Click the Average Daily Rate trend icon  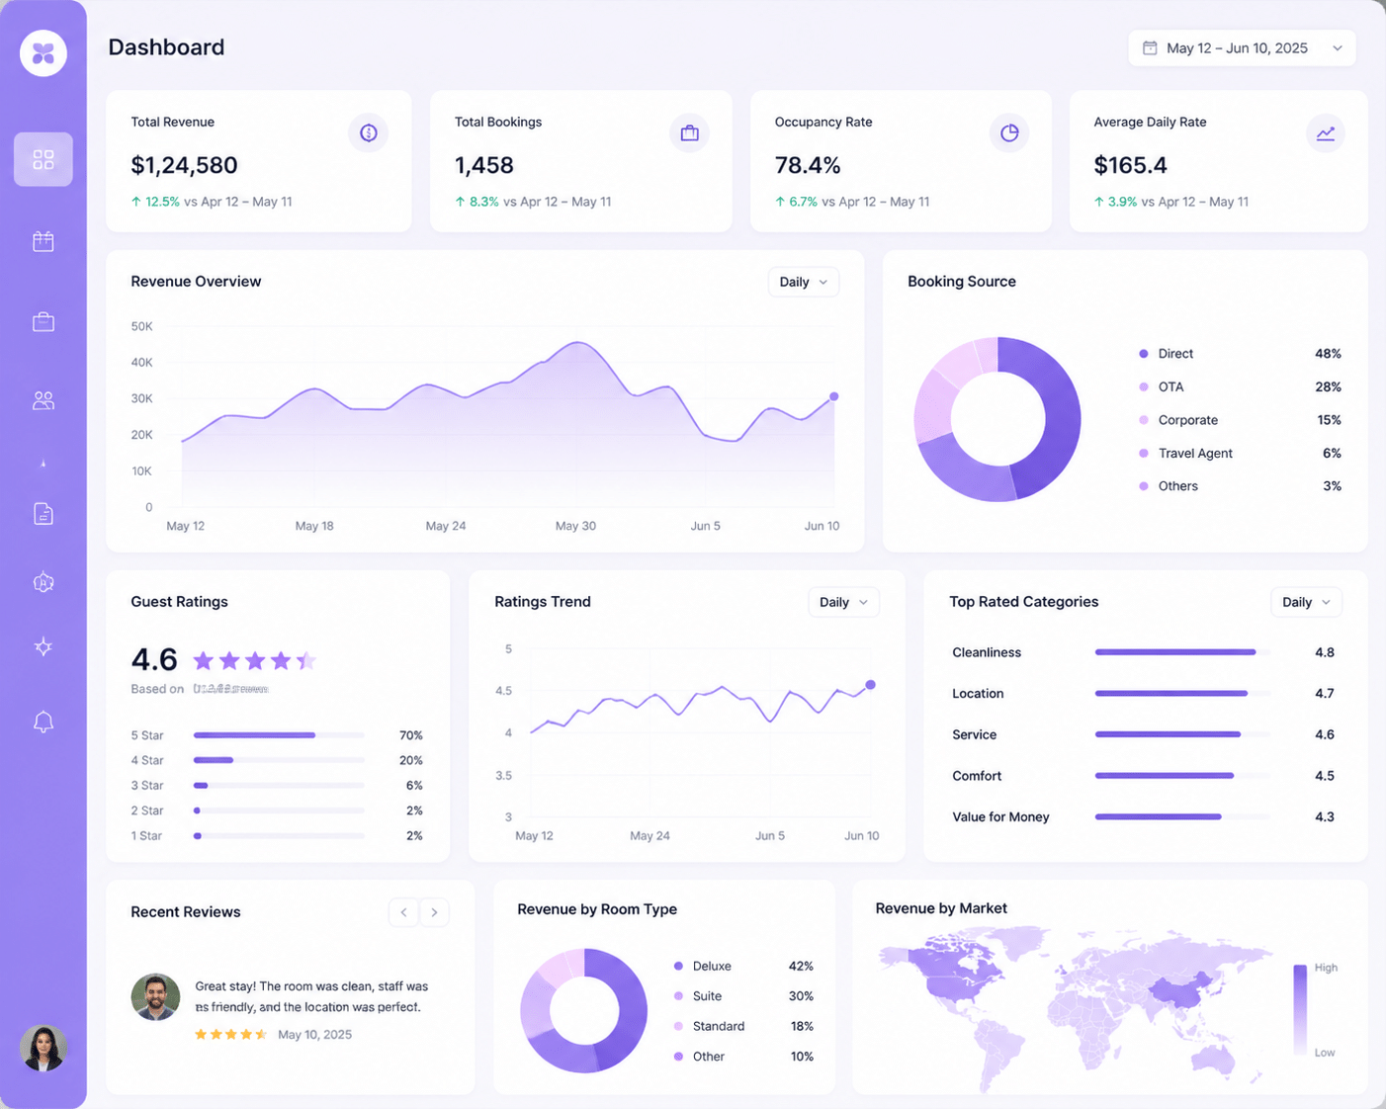pyautogui.click(x=1326, y=132)
